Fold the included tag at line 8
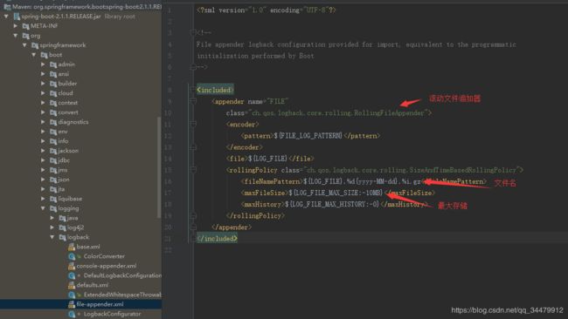The height and width of the screenshot is (319, 568). tap(193, 90)
